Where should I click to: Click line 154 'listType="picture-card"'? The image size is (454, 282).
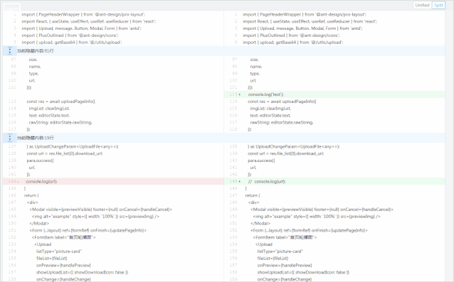[59, 251]
